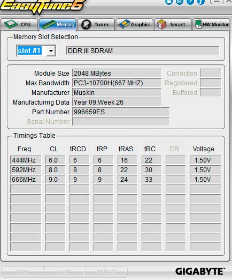Viewport: 232px width, 280px height.
Task: Click CL value 9.0
Action: [55, 179]
